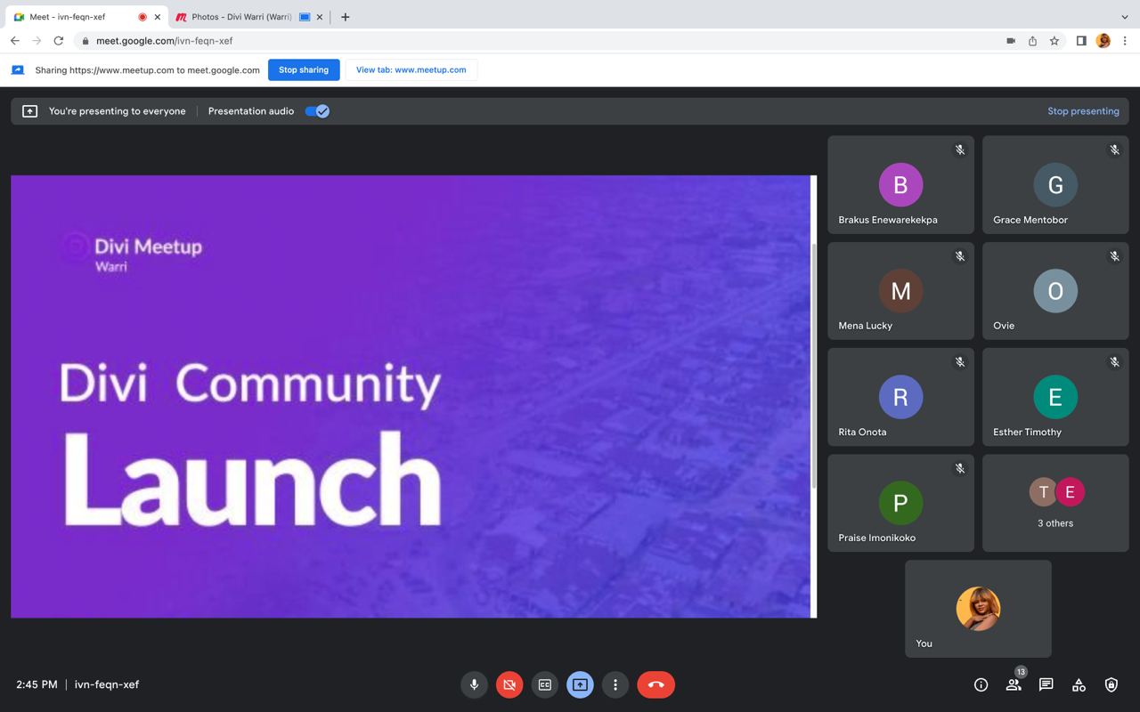Open the in-call chat panel

click(x=1046, y=684)
